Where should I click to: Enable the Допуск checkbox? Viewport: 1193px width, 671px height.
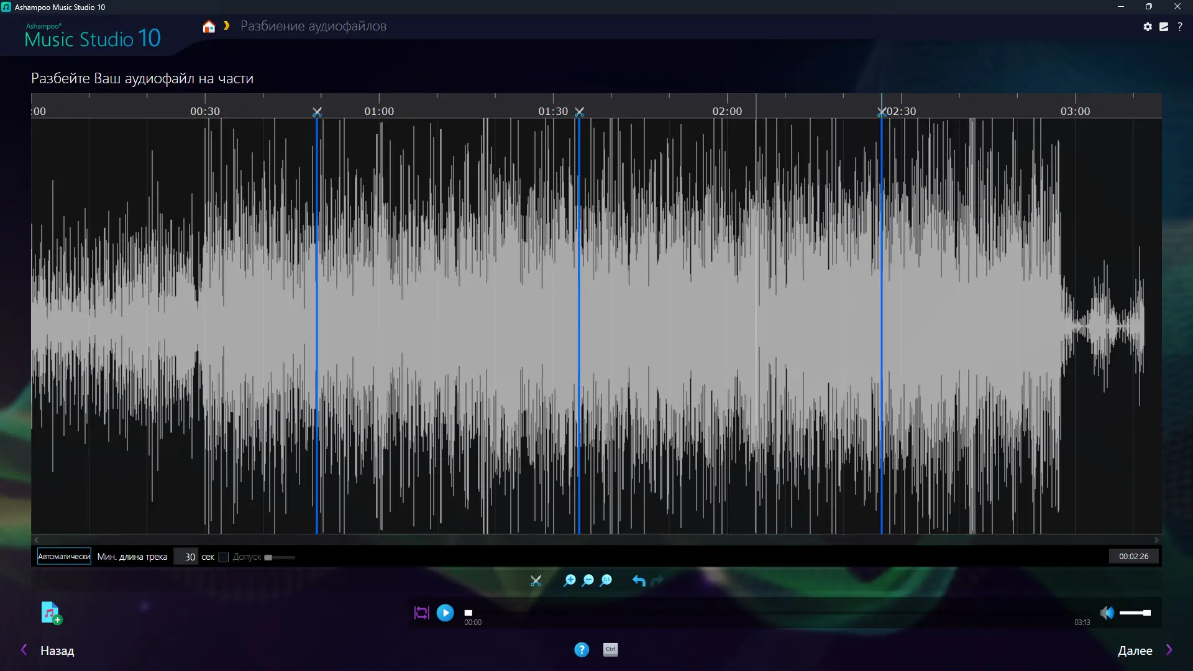click(x=224, y=557)
